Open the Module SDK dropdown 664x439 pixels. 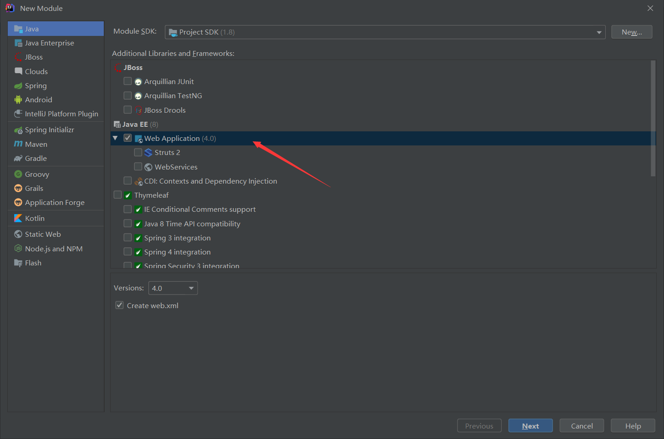[385, 32]
